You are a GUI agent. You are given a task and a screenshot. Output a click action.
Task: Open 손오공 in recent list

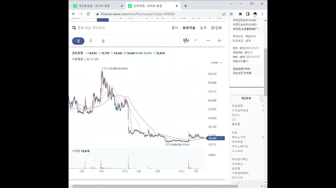[236, 168]
